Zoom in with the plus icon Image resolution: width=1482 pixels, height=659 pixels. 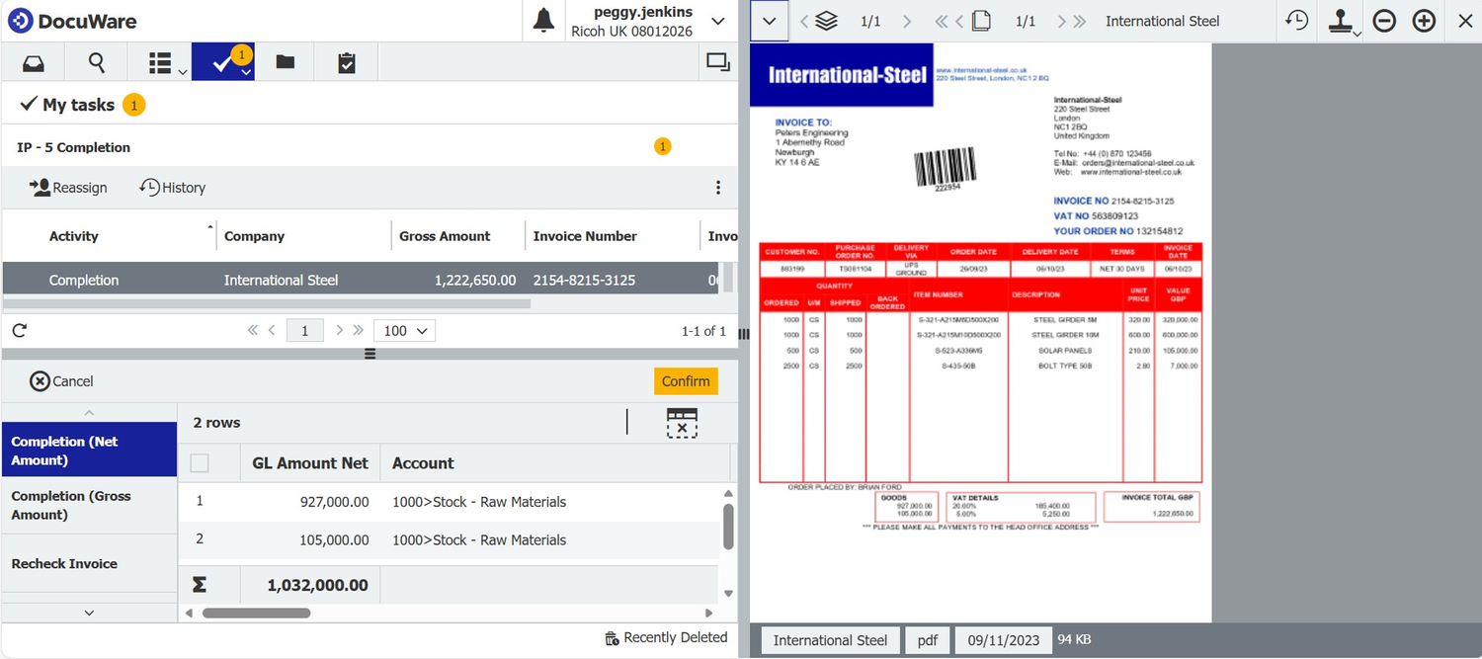(1424, 21)
